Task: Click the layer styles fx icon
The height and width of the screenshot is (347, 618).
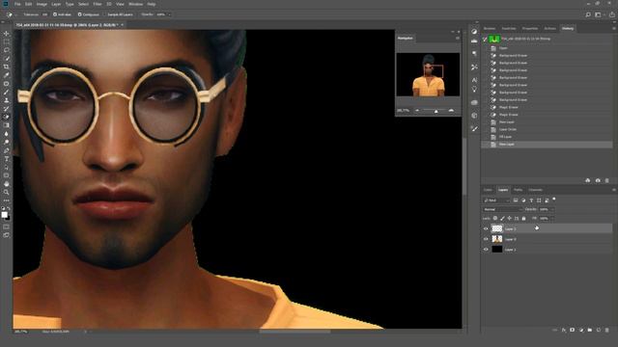Action: [x=564, y=330]
